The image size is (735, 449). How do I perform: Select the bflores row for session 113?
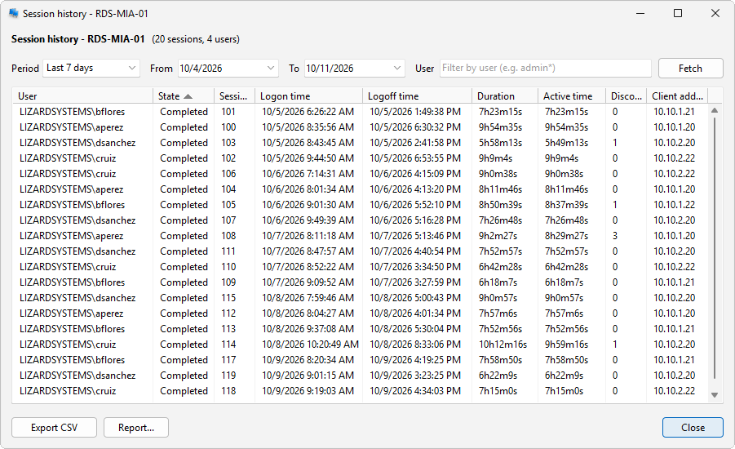click(x=360, y=328)
